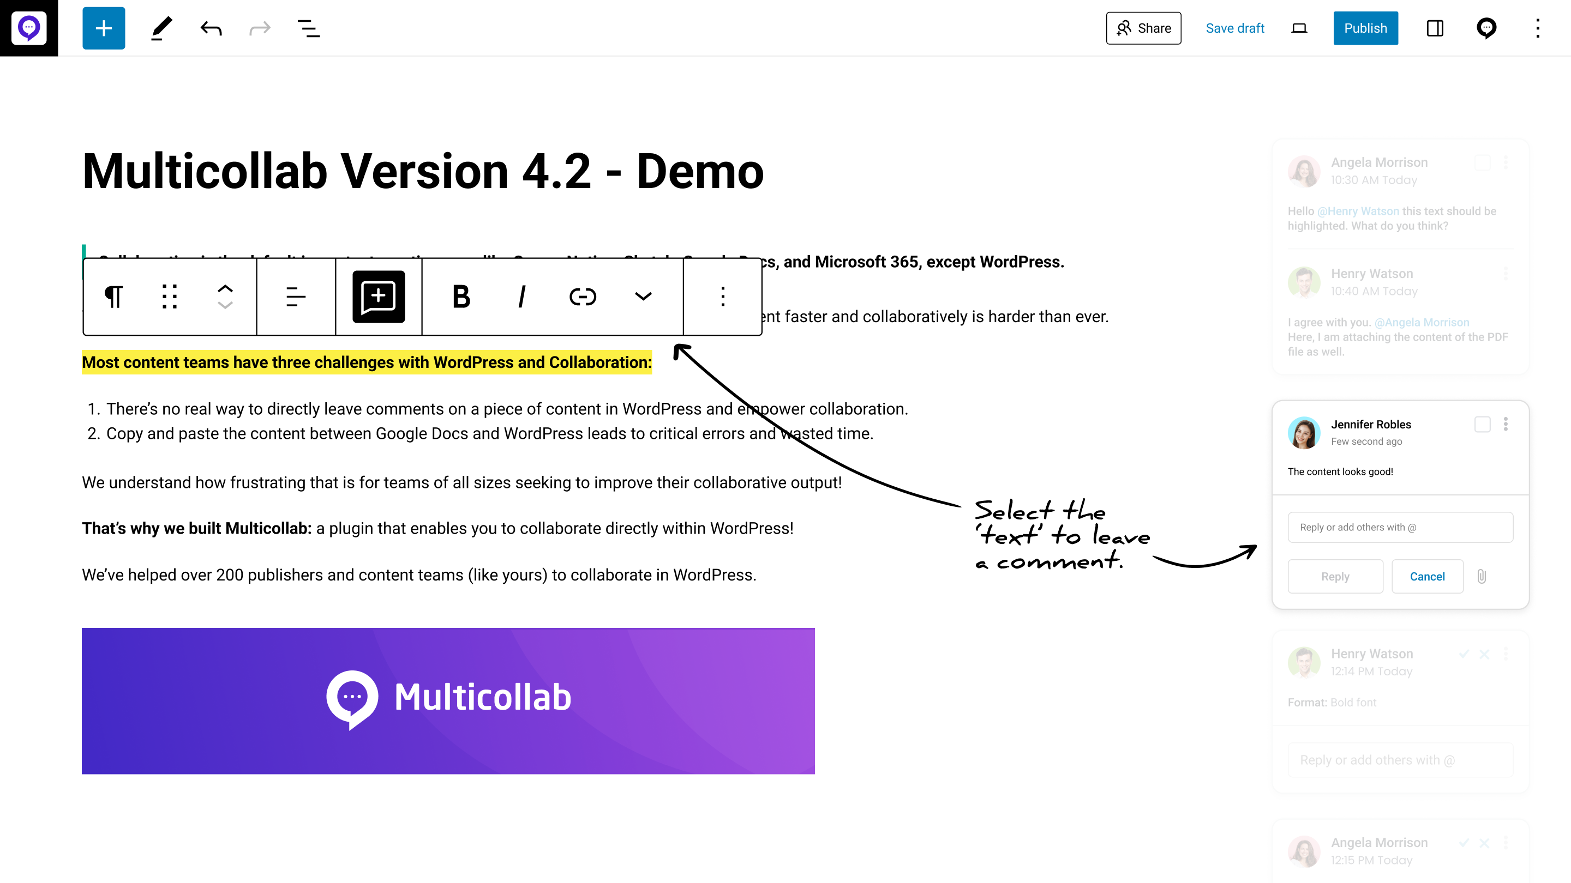The width and height of the screenshot is (1571, 883).
Task: Toggle Bold formatting on selected text
Action: [x=461, y=297]
